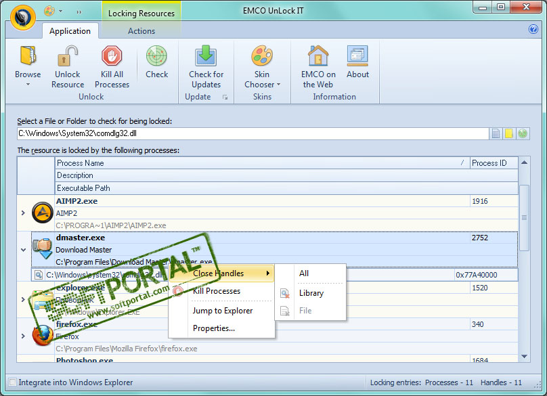Open the Update group dialog launcher

(x=225, y=97)
